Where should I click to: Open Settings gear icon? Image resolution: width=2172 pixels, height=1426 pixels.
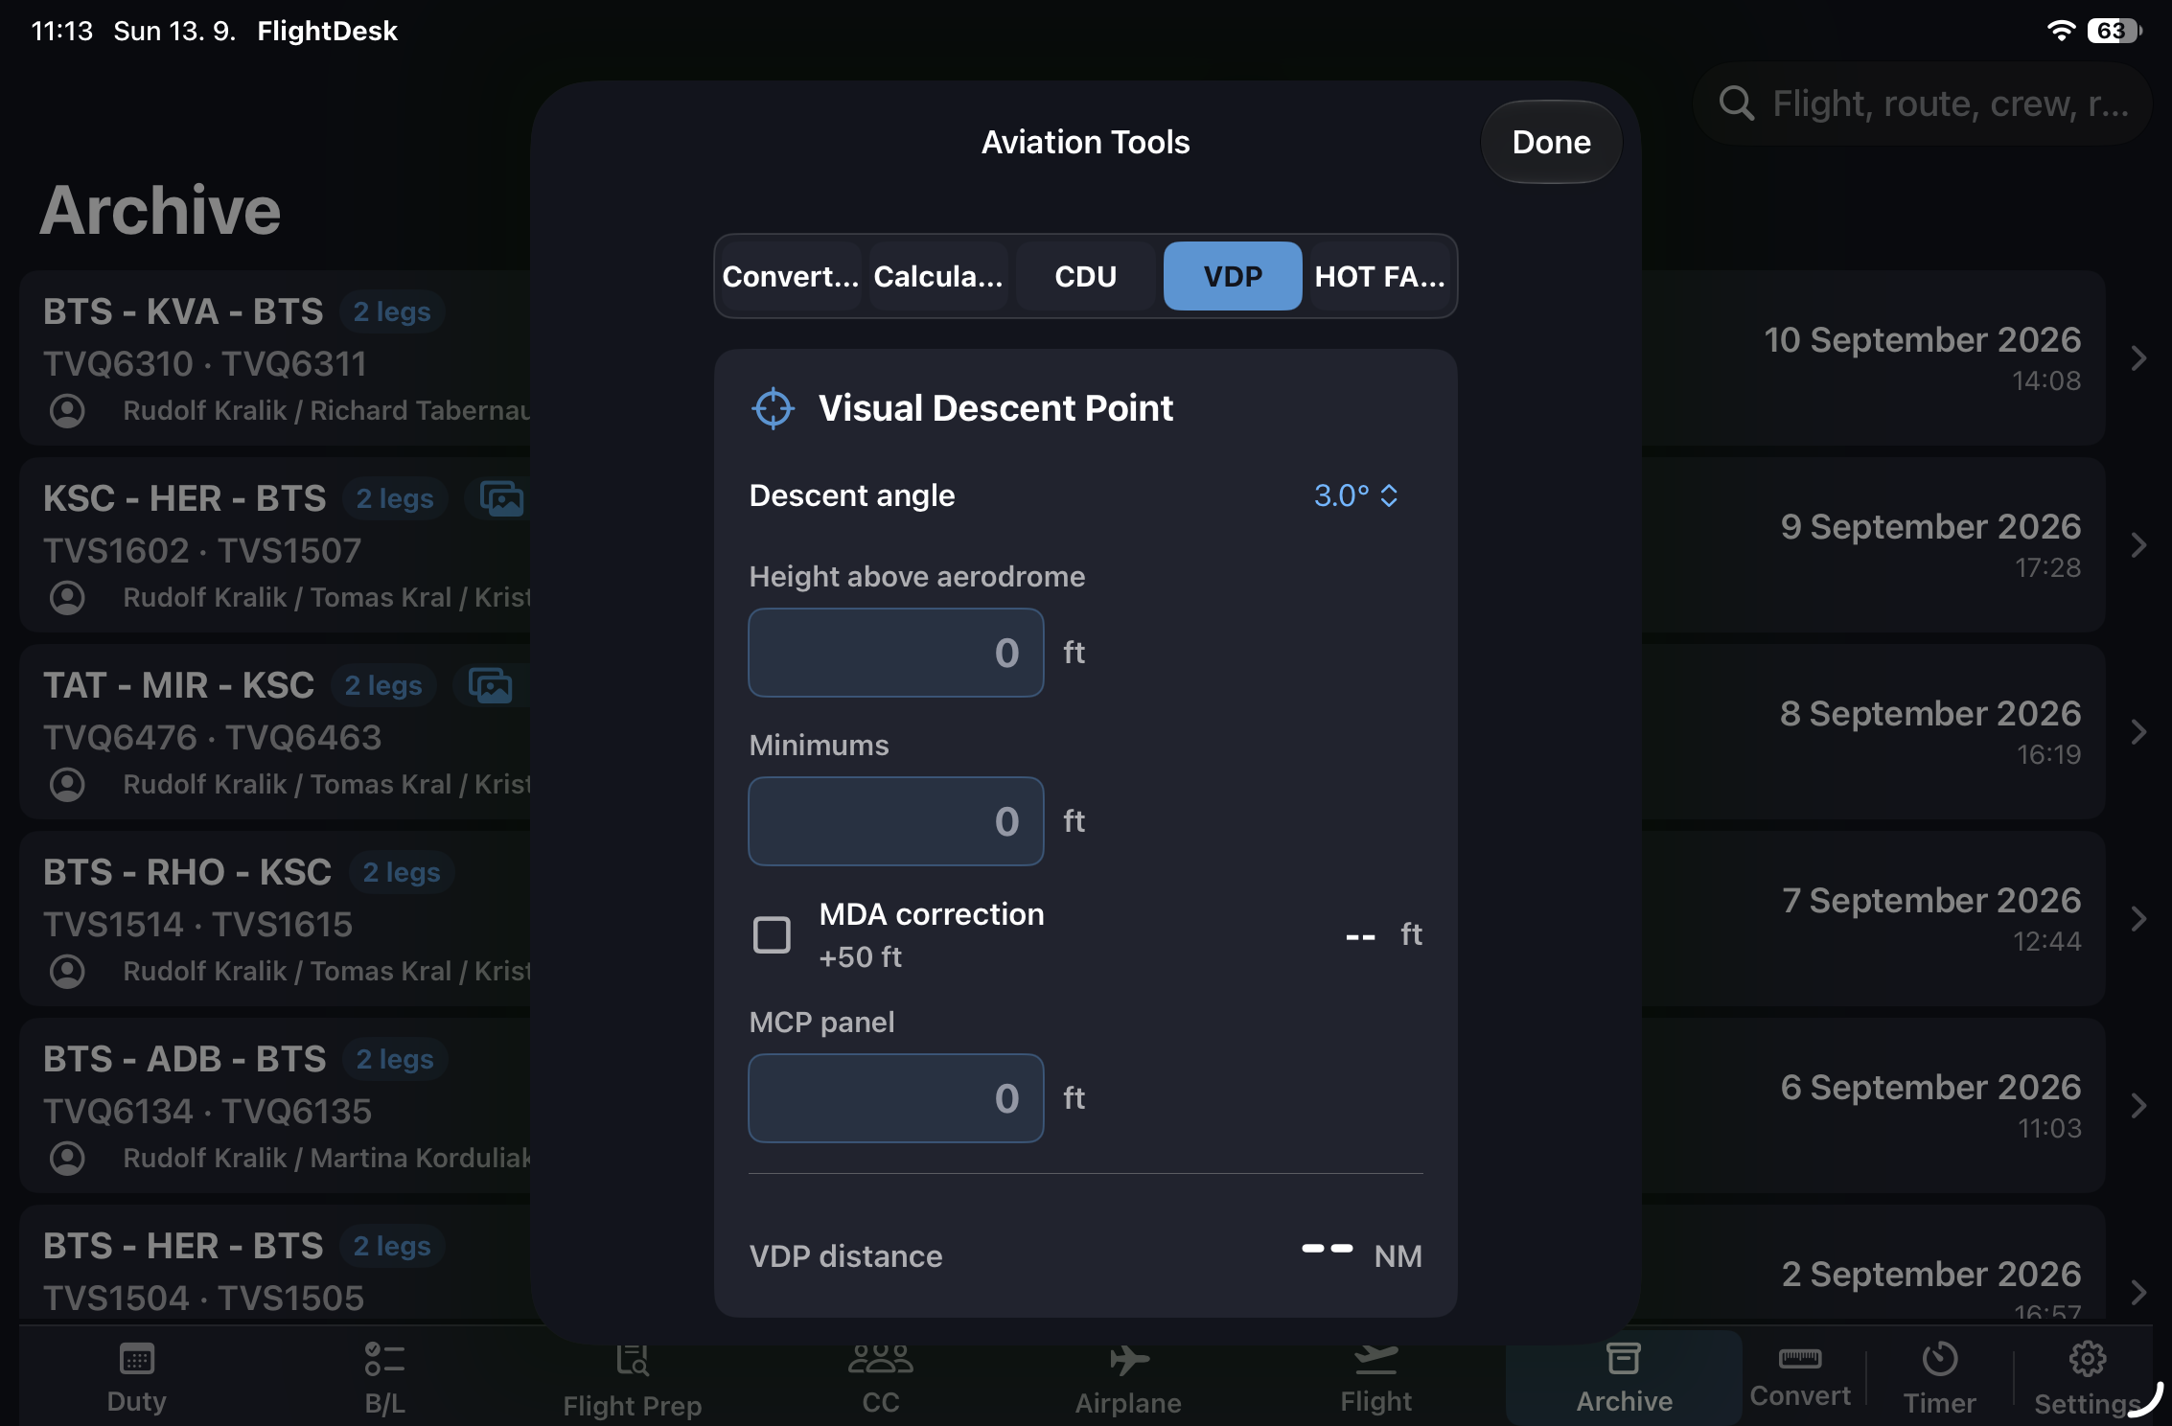(2087, 1358)
